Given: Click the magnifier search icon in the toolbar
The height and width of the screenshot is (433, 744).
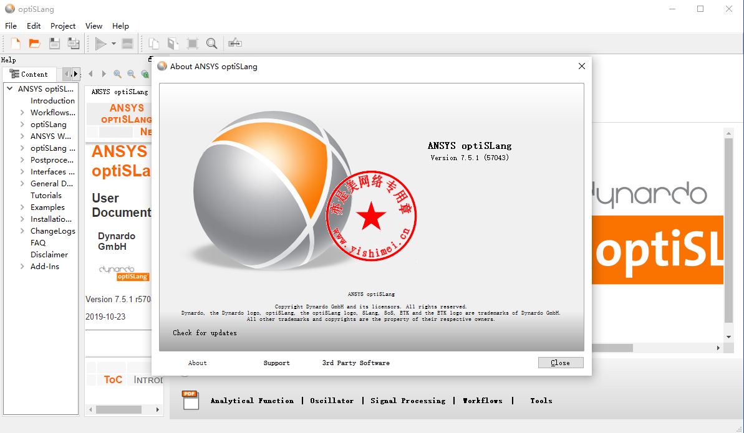Looking at the screenshot, I should coord(211,44).
